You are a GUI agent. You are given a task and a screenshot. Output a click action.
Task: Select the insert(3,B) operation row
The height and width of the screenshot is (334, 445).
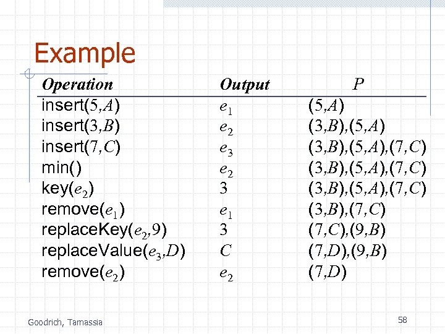click(80, 126)
